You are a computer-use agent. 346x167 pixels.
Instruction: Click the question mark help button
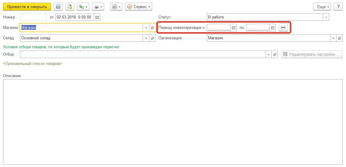coord(338,7)
